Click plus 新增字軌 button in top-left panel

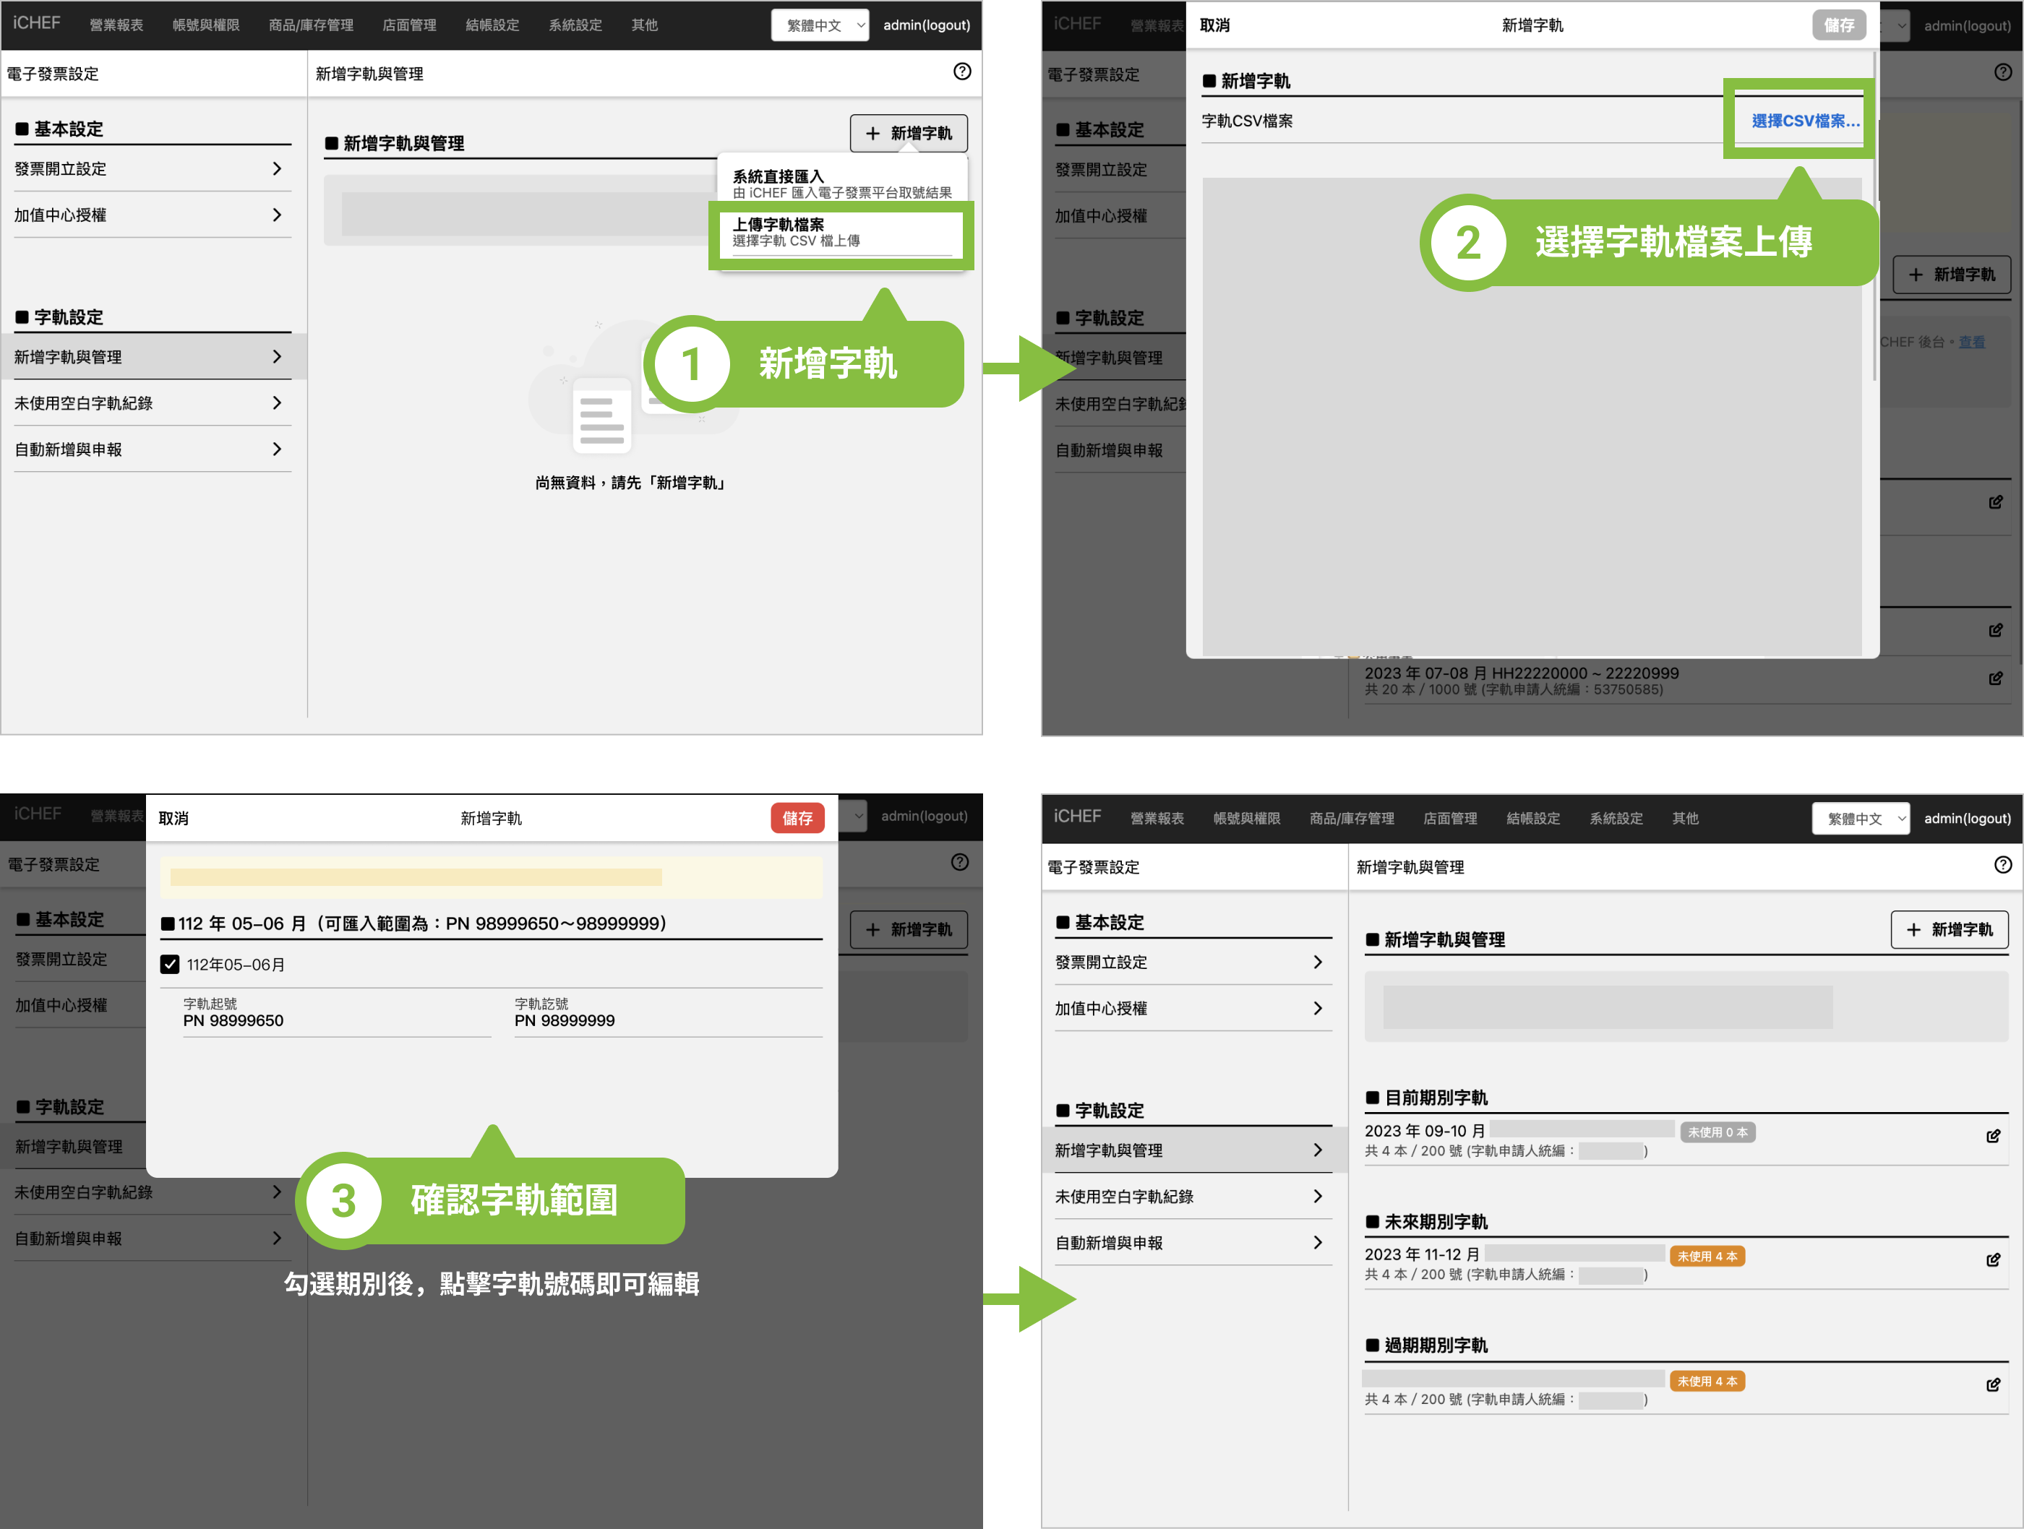[908, 134]
